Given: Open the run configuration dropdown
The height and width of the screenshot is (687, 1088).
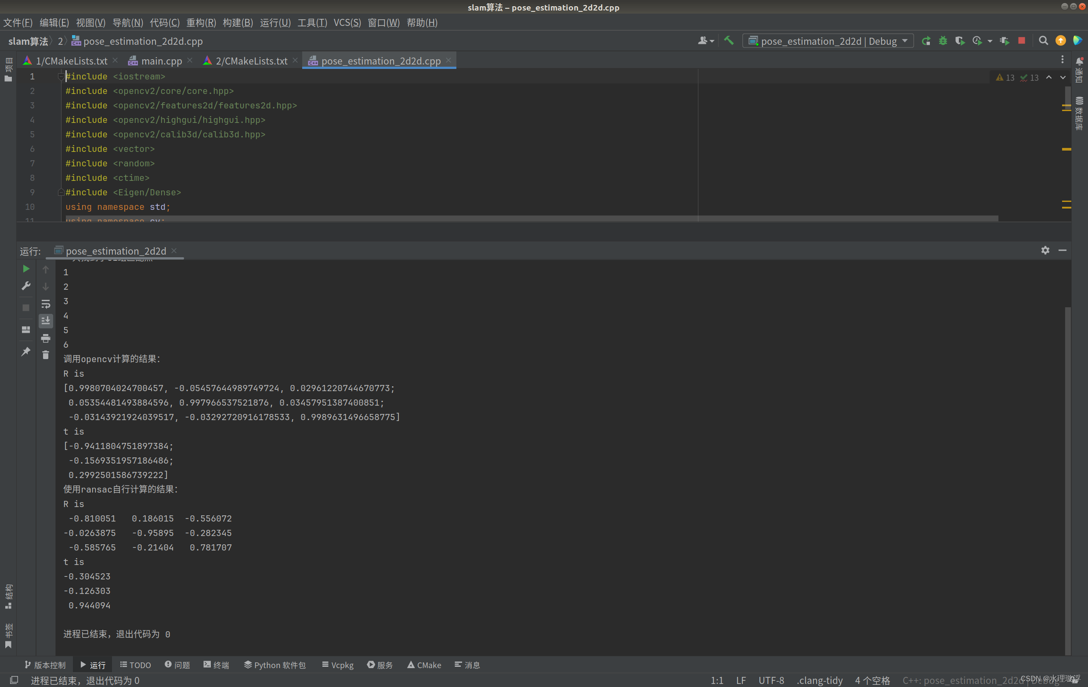Looking at the screenshot, I should 828,41.
